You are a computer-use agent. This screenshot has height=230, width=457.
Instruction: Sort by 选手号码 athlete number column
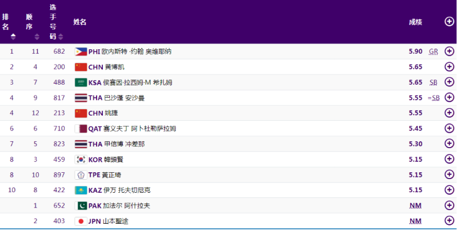click(x=53, y=37)
